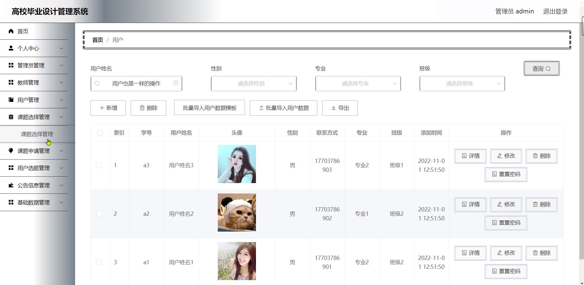The image size is (584, 285).
Task: Click 重置密码 button for 用户姓名1
Action: pyautogui.click(x=506, y=271)
